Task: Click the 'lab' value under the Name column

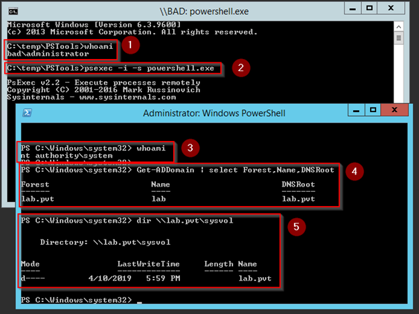Action: pyautogui.click(x=158, y=199)
